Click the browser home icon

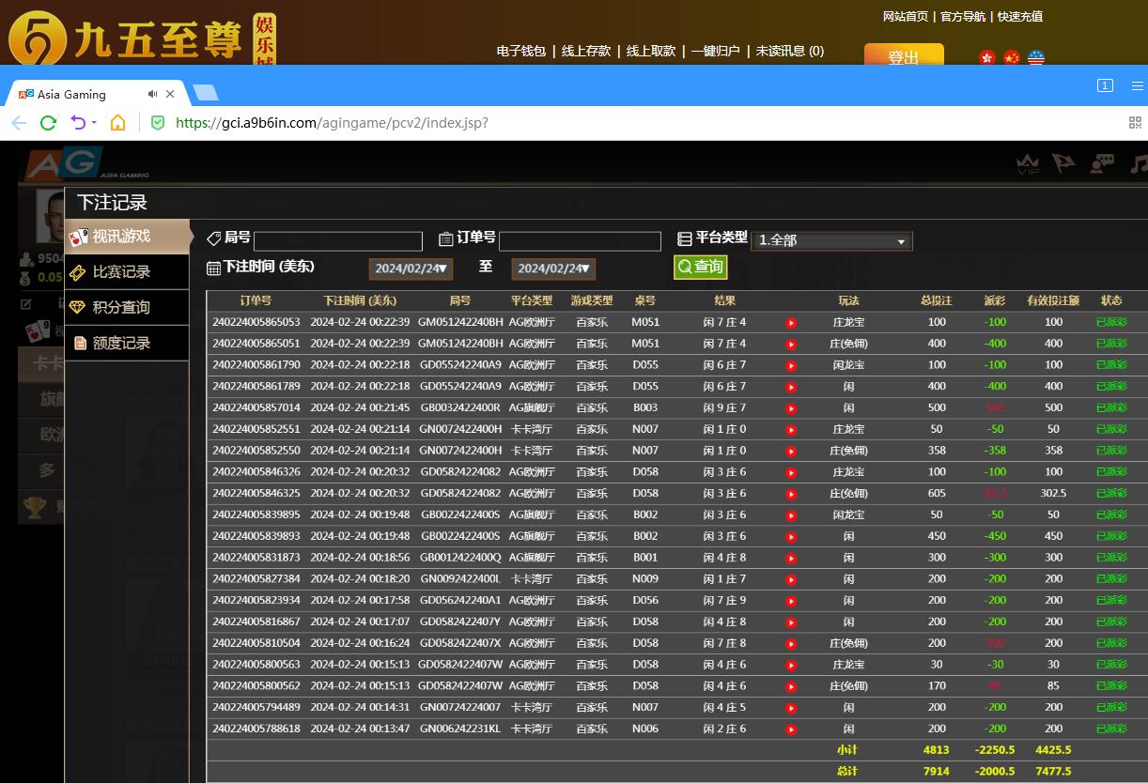(x=117, y=123)
